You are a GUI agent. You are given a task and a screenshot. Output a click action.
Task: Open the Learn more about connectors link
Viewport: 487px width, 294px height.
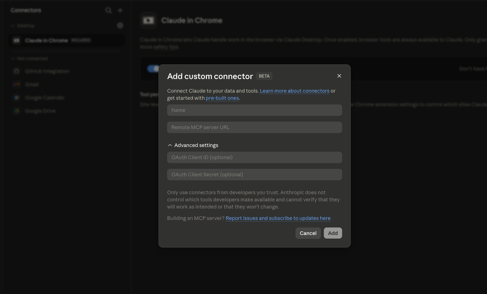[x=295, y=91]
